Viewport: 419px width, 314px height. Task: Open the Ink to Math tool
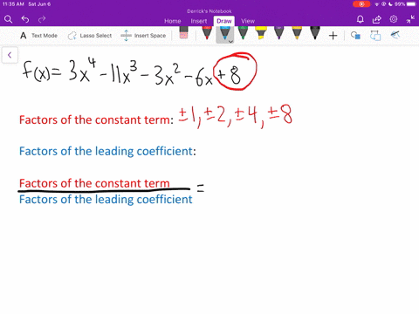(395, 35)
